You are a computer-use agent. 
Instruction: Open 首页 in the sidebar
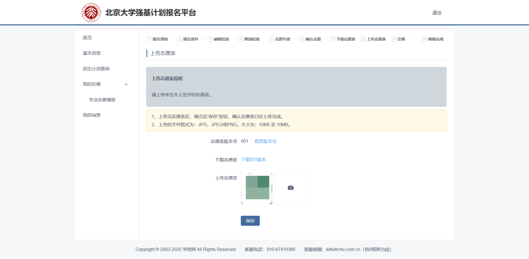coord(87,38)
